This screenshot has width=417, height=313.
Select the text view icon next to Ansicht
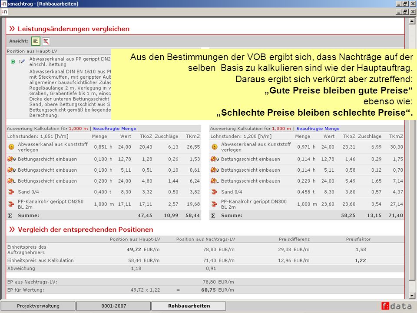point(36,41)
